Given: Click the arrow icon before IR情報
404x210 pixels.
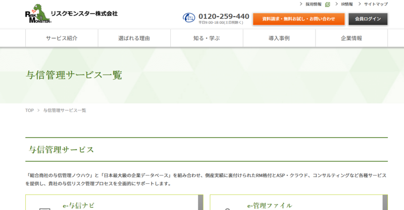Looking at the screenshot, I should pos(337,4).
